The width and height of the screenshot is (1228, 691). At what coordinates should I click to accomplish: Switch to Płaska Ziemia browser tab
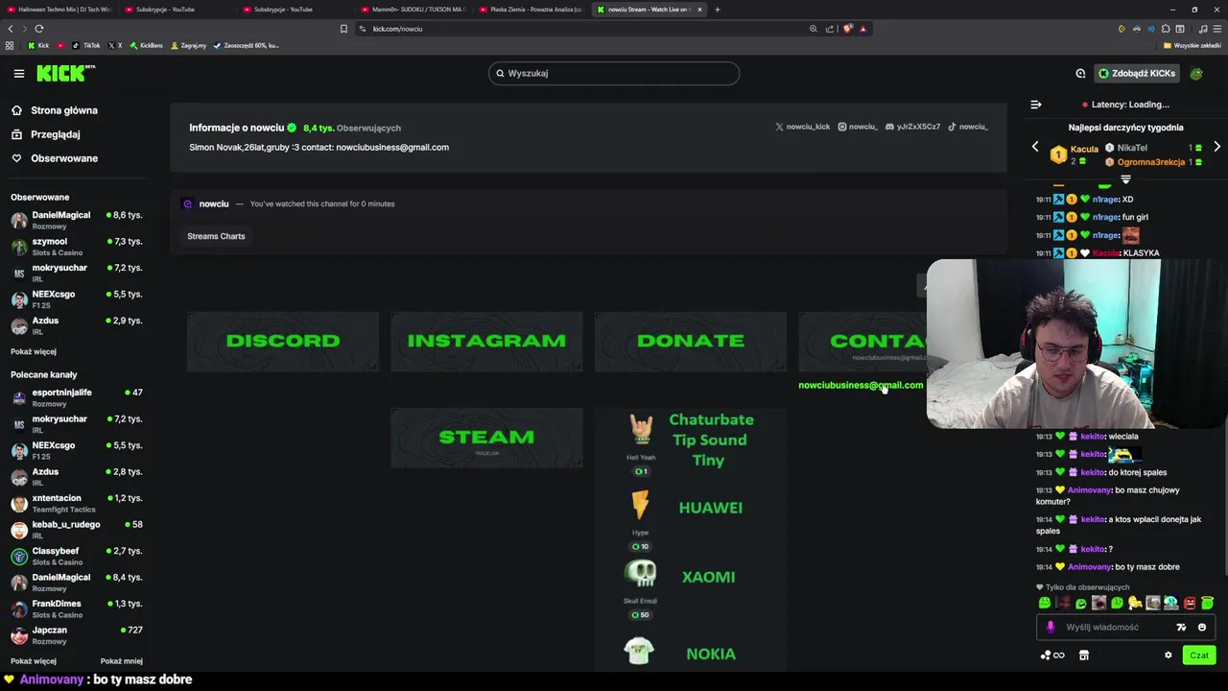(531, 9)
